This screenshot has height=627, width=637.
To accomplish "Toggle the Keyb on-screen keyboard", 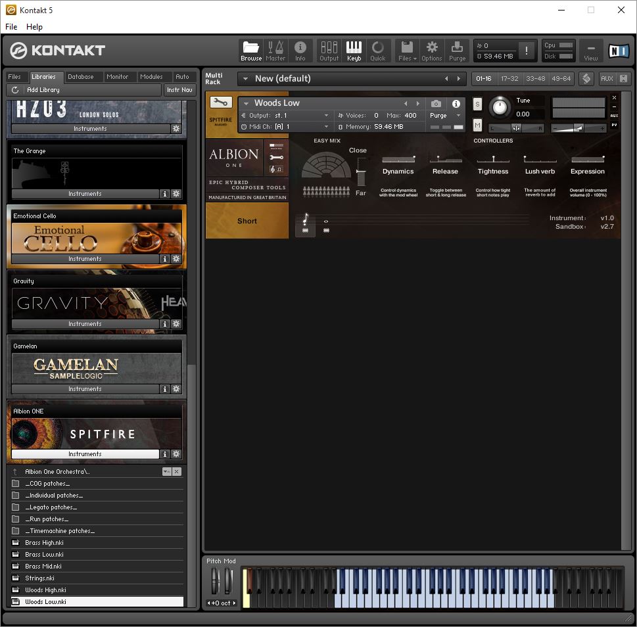I will pos(354,51).
